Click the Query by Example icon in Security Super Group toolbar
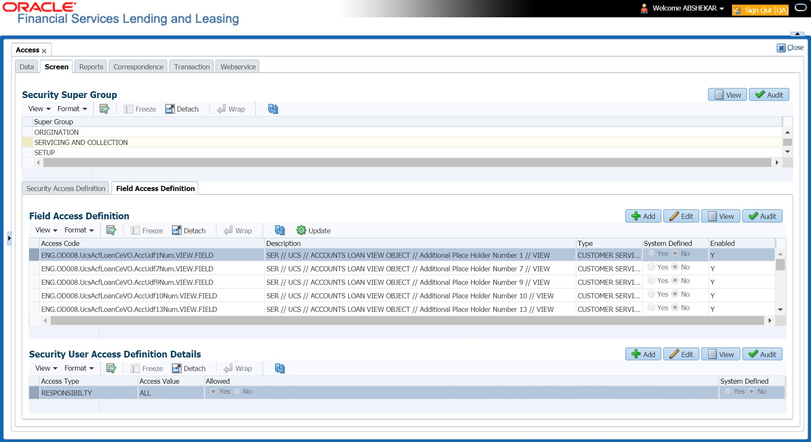This screenshot has height=442, width=811. pyautogui.click(x=104, y=109)
